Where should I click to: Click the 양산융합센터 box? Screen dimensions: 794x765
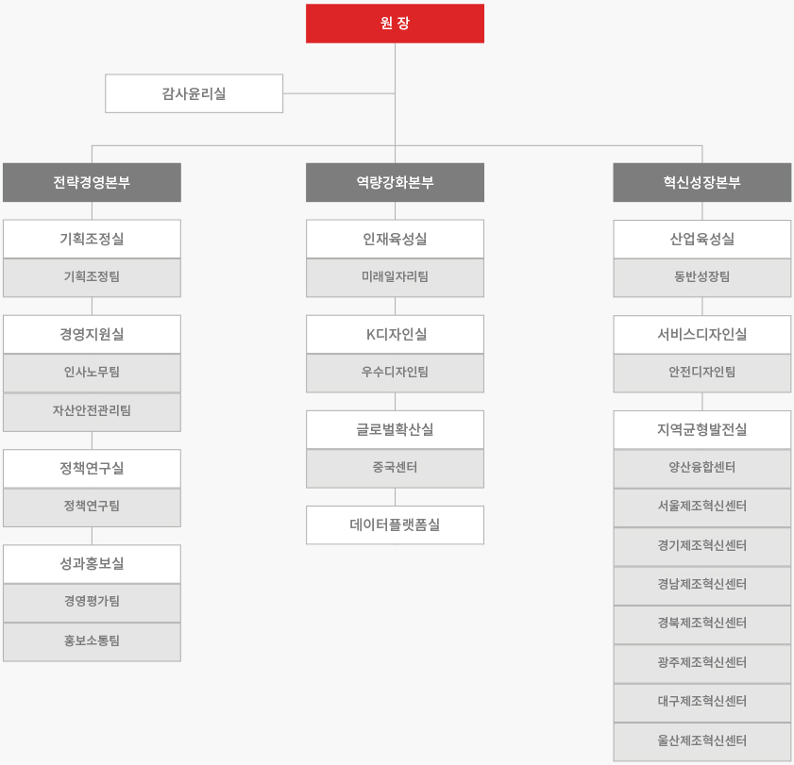pyautogui.click(x=701, y=469)
